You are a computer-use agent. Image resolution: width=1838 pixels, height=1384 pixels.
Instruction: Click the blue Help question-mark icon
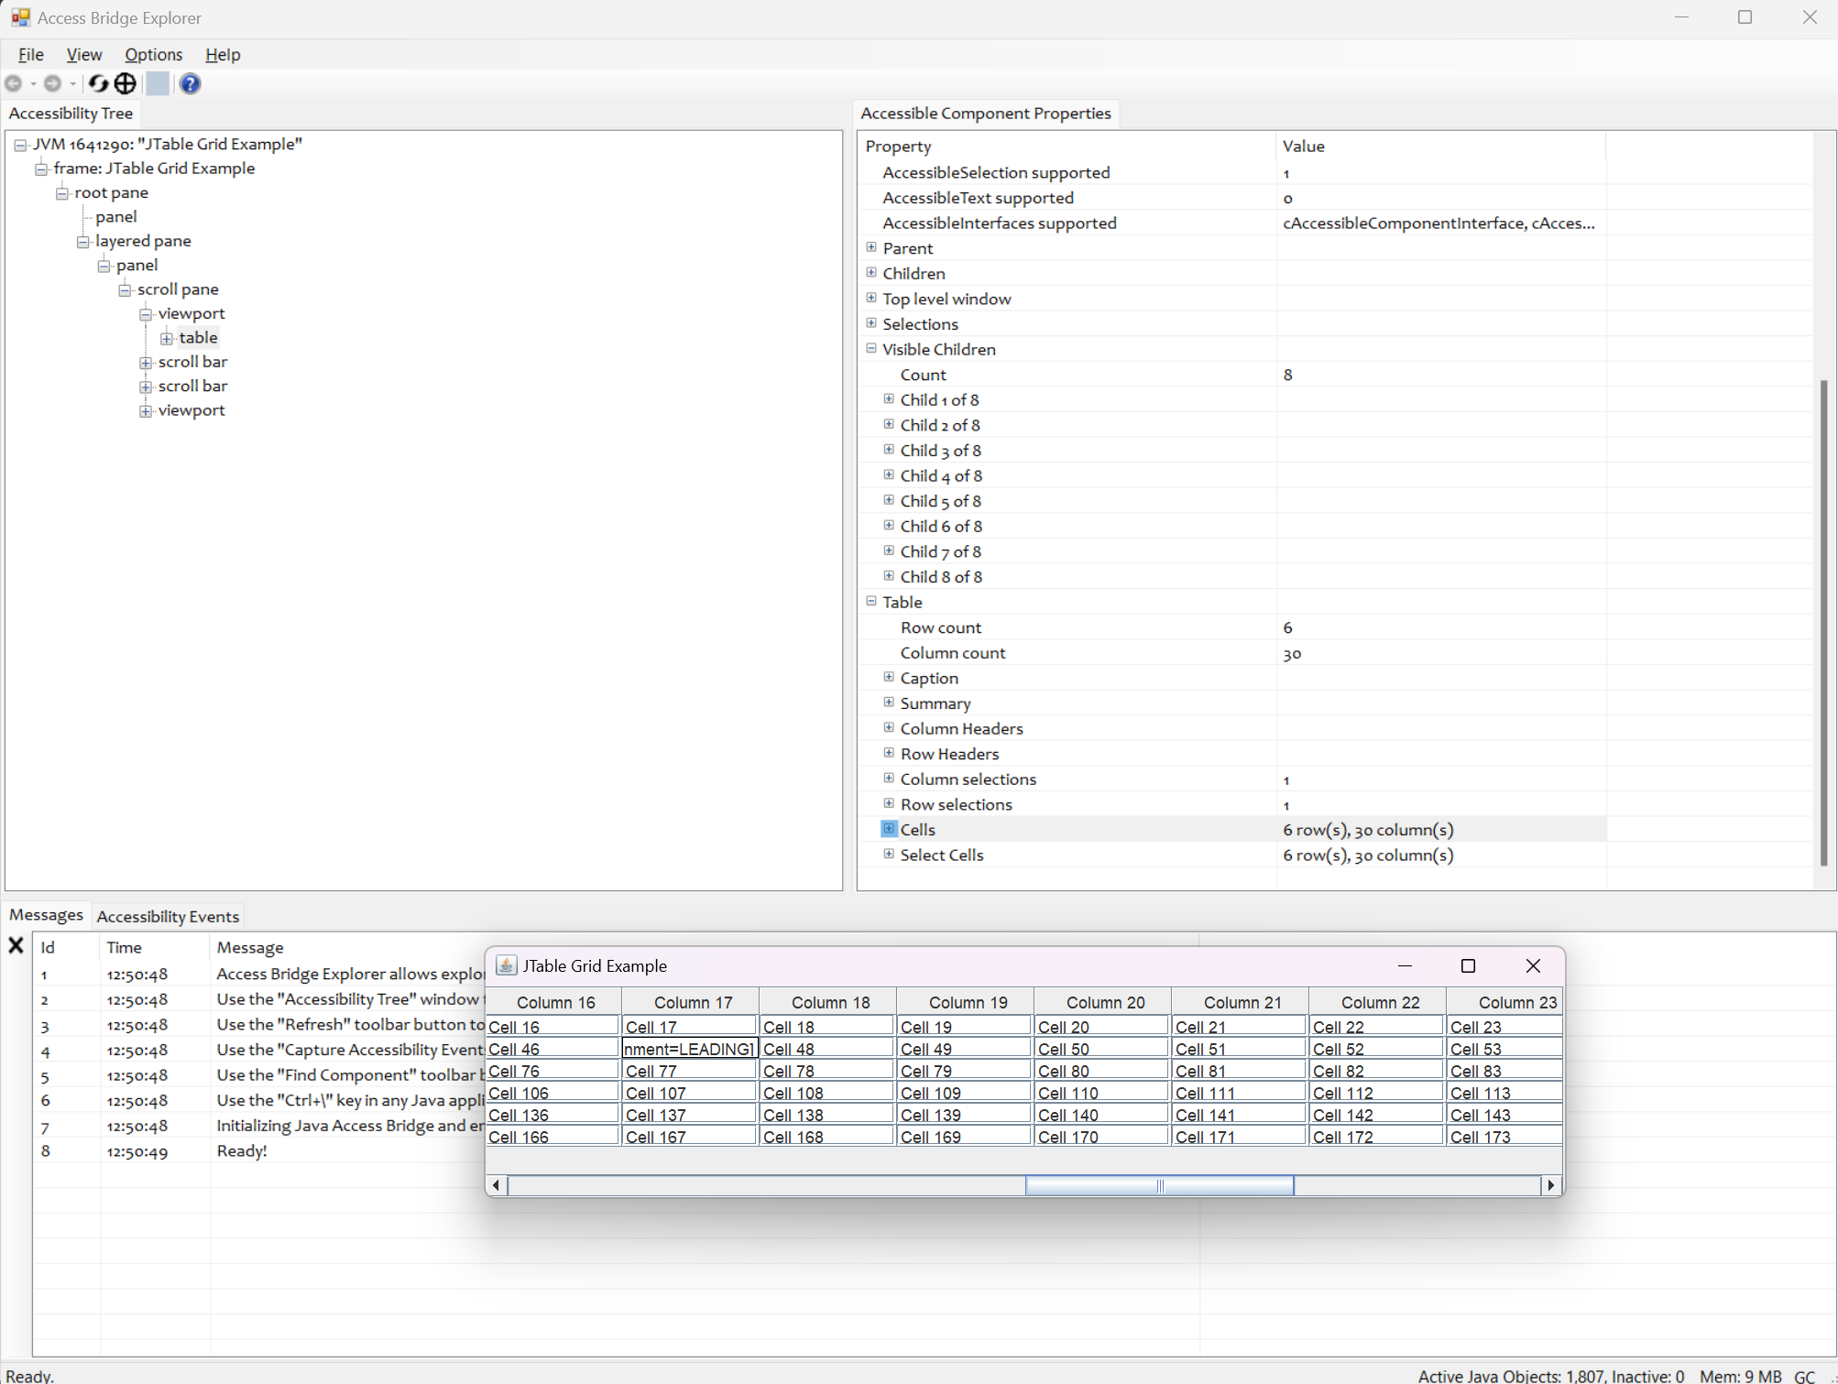point(190,83)
